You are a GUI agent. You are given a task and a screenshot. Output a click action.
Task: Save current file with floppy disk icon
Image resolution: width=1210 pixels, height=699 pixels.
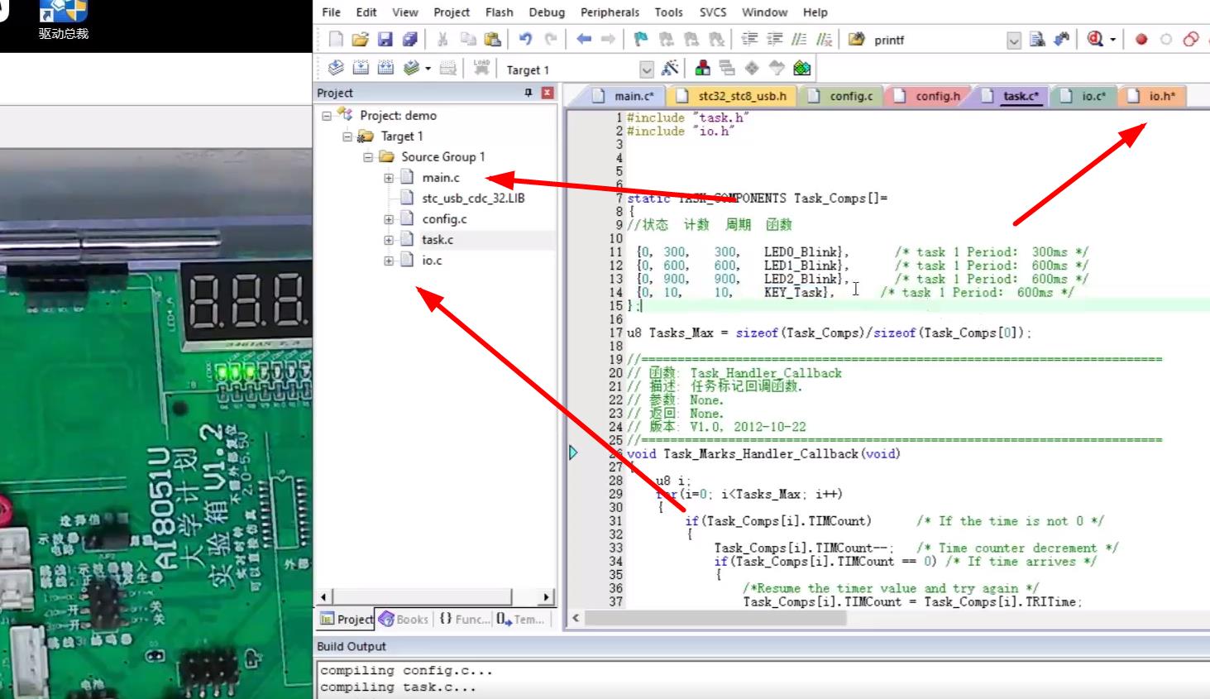click(385, 40)
